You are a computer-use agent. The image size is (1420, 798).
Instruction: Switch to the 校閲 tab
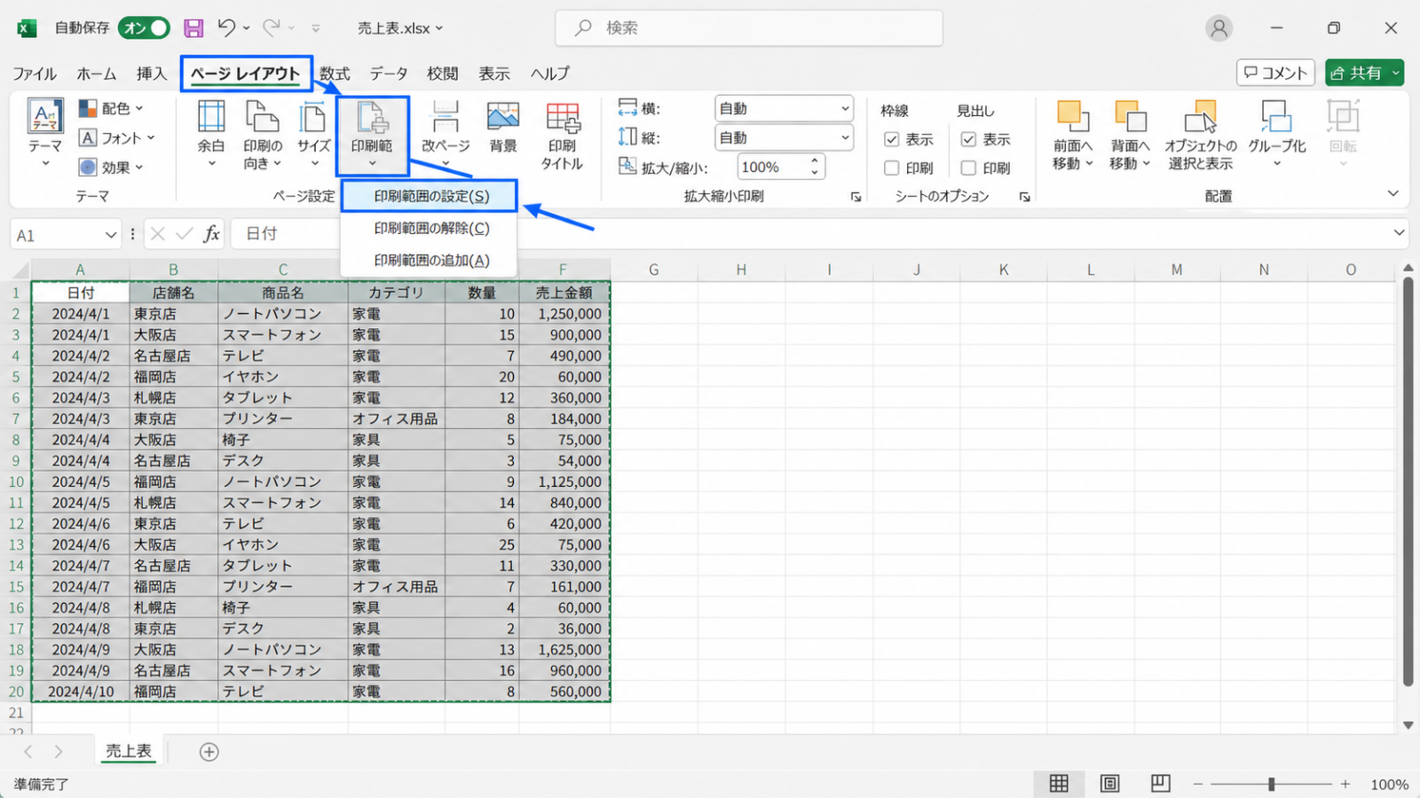pyautogui.click(x=442, y=74)
